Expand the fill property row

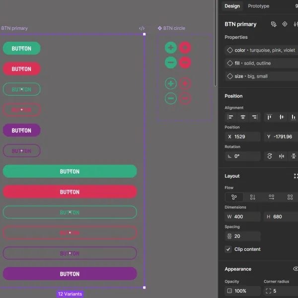261,63
